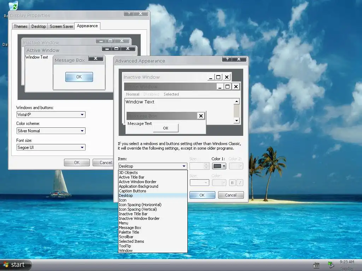The image size is (362, 271).
Task: Click the preview OK button under Message Text
Action: point(165,128)
